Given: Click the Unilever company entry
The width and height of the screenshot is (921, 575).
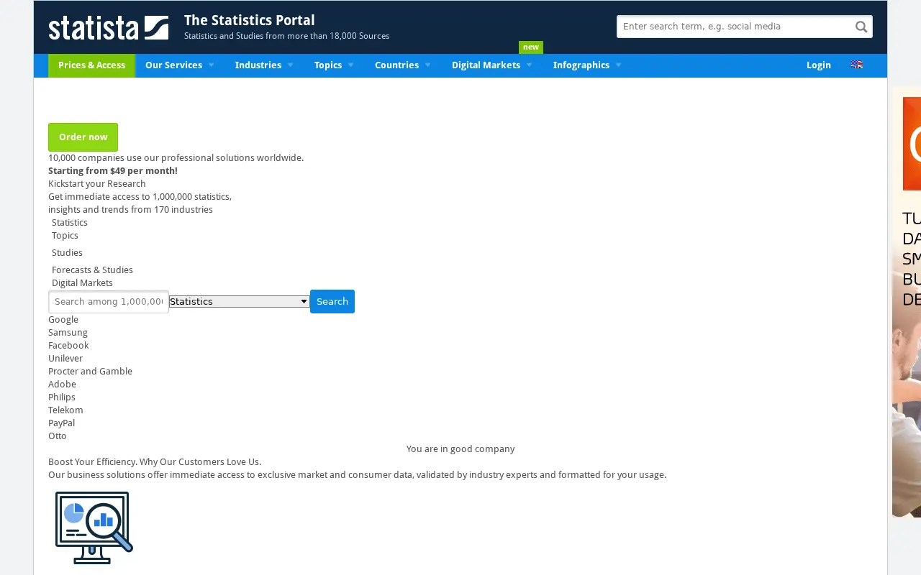Looking at the screenshot, I should point(65,359).
